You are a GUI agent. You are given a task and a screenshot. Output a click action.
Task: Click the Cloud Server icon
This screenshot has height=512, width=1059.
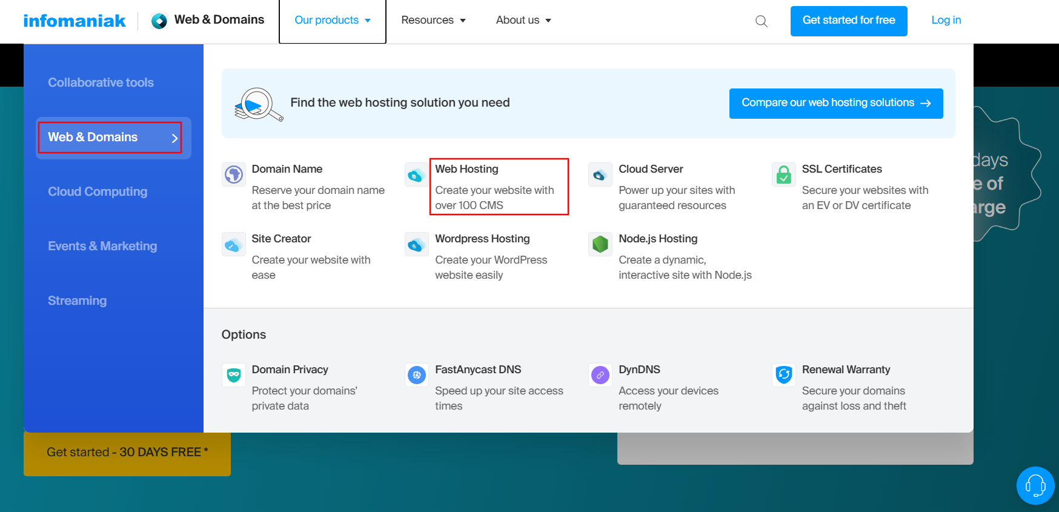coord(600,175)
